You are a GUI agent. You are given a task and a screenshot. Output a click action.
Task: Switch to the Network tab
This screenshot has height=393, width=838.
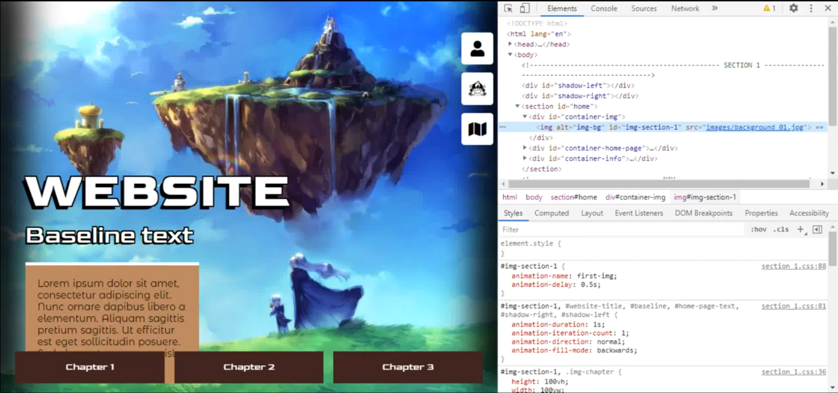pyautogui.click(x=685, y=9)
